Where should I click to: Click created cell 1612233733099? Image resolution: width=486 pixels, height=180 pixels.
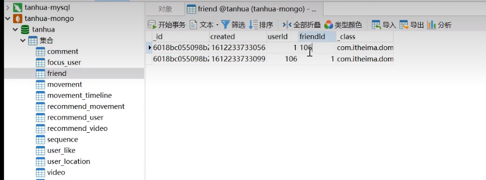tap(238, 59)
